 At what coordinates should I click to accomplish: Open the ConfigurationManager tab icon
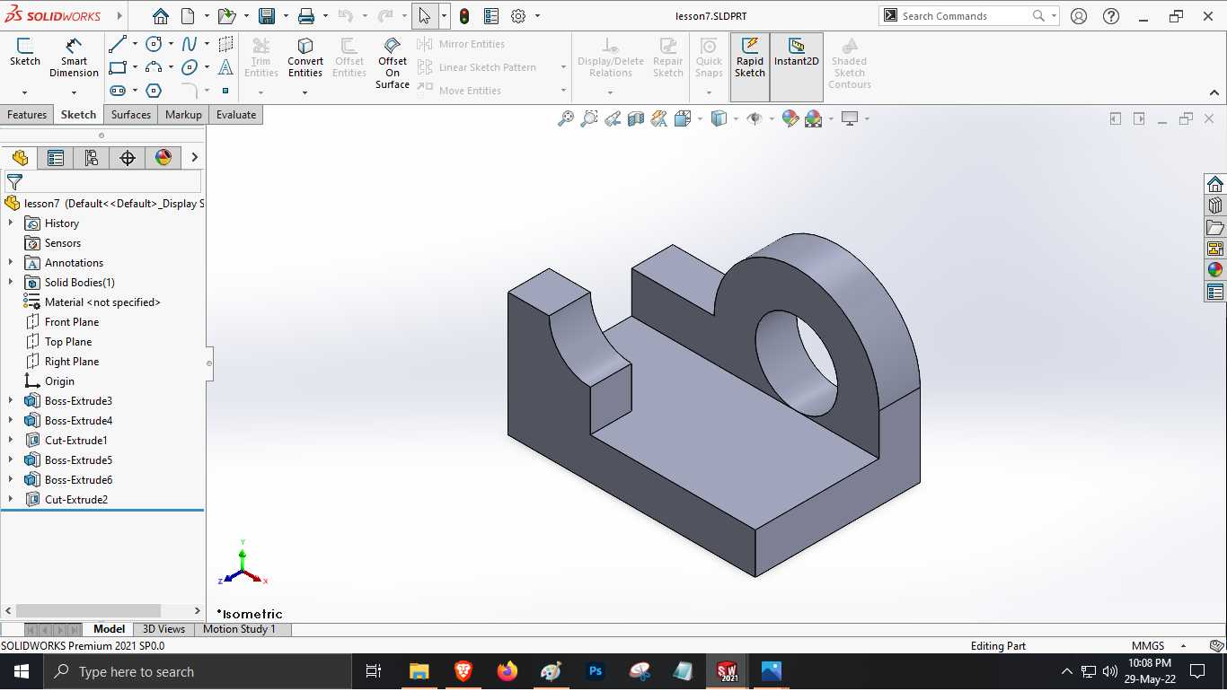coord(92,158)
